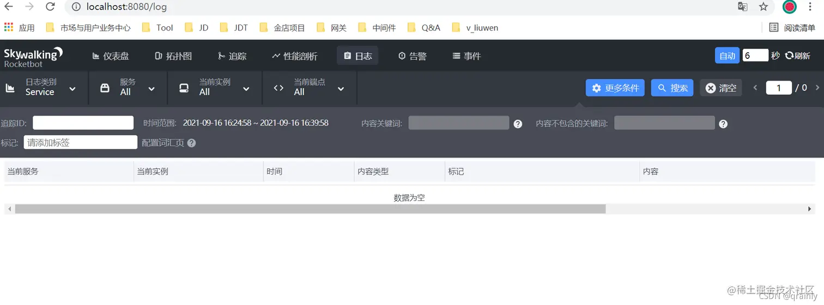Click the 刷新 refresh button

[798, 56]
